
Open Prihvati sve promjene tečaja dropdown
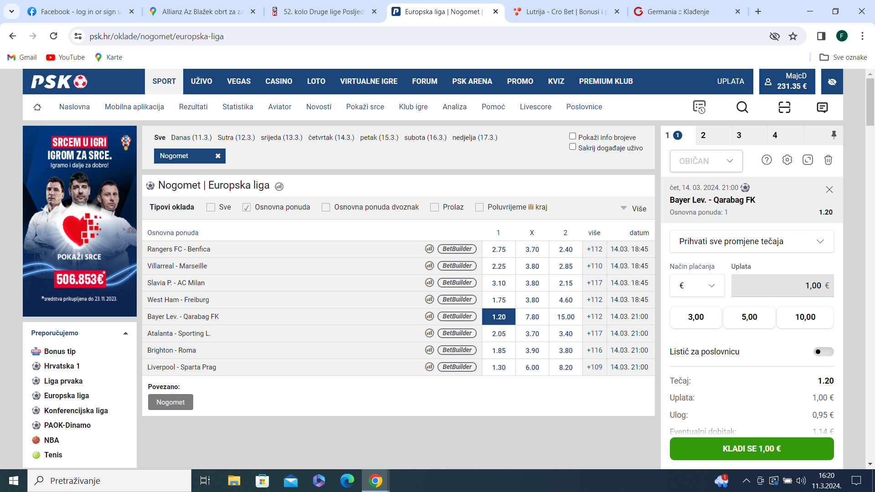[x=751, y=241]
